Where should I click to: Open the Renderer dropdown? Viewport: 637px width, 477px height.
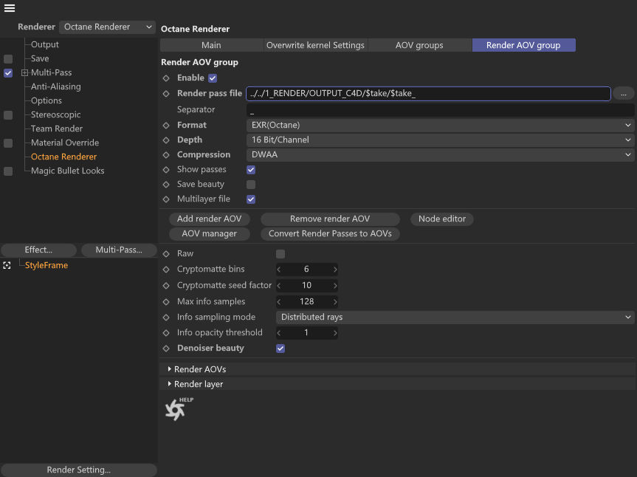click(107, 27)
